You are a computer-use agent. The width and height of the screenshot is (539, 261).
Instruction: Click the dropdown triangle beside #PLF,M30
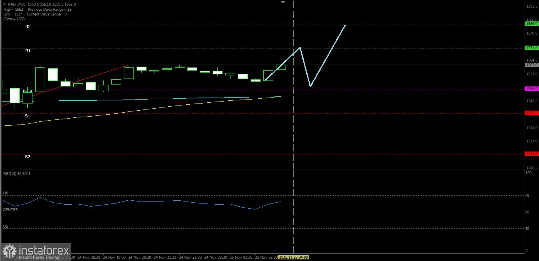4,4
